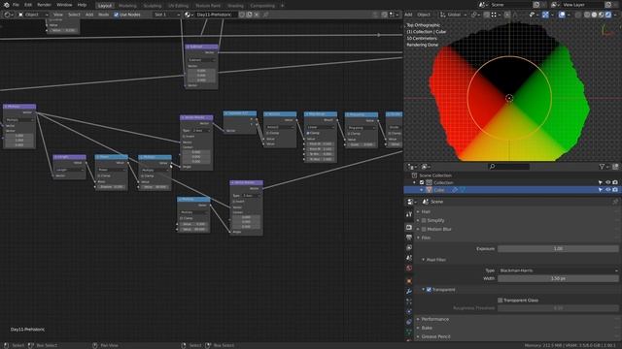Click the Exposure value slider
This screenshot has height=349, width=622.
pos(558,249)
